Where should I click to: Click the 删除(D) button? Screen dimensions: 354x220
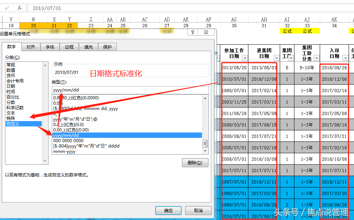tap(195, 162)
